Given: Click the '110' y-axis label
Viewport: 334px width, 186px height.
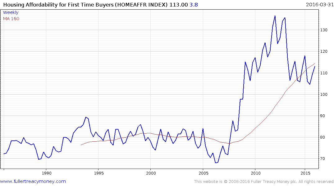Looking at the screenshot, I should [324, 73].
